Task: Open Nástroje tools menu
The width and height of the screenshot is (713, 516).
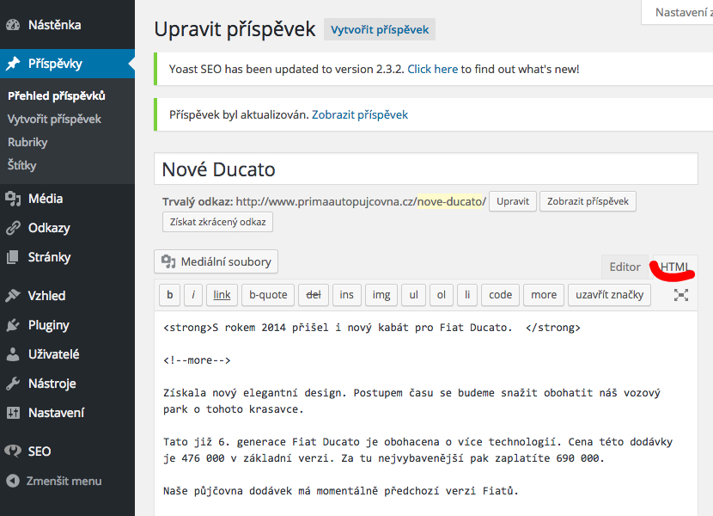Action: coord(67,384)
